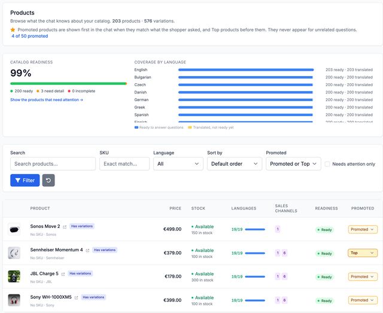The height and width of the screenshot is (313, 383).
Task: Click the Ready badge for Sonos Move 2
Action: [324, 230]
